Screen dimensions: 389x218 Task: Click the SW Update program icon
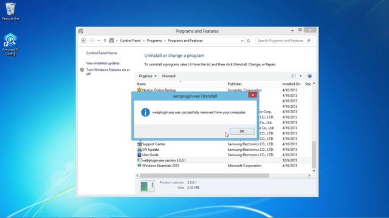139,150
